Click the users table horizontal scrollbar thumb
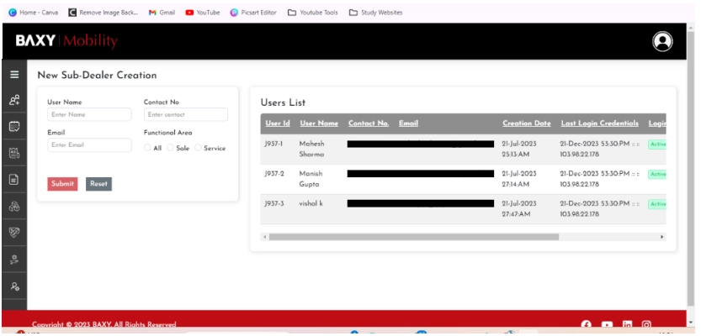The width and height of the screenshot is (701, 336). 413,237
